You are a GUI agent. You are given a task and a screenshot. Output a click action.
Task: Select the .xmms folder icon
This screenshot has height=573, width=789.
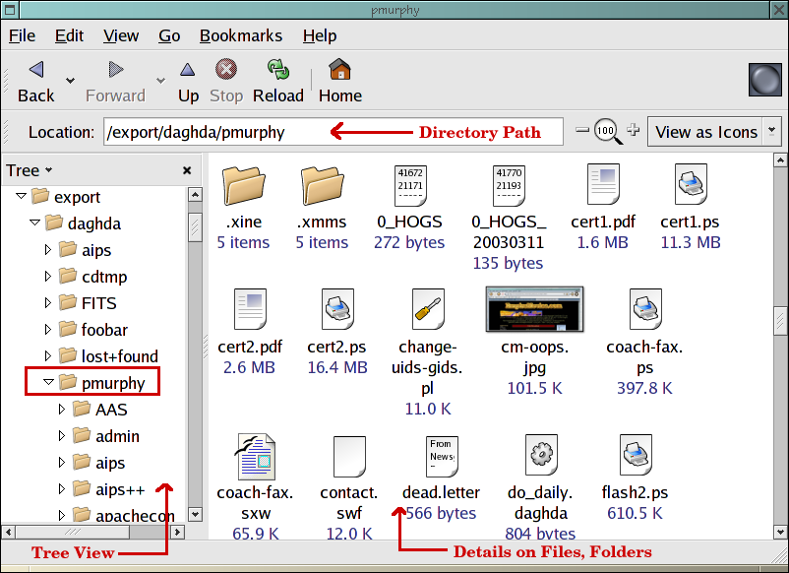(322, 185)
